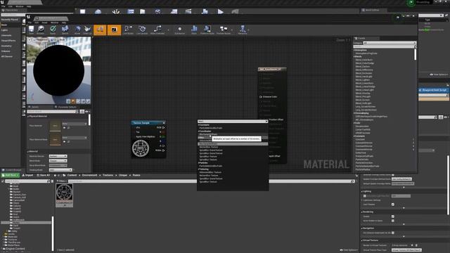
Task: Click Hide Unrelated toolbar icon
Action: click(x=157, y=30)
